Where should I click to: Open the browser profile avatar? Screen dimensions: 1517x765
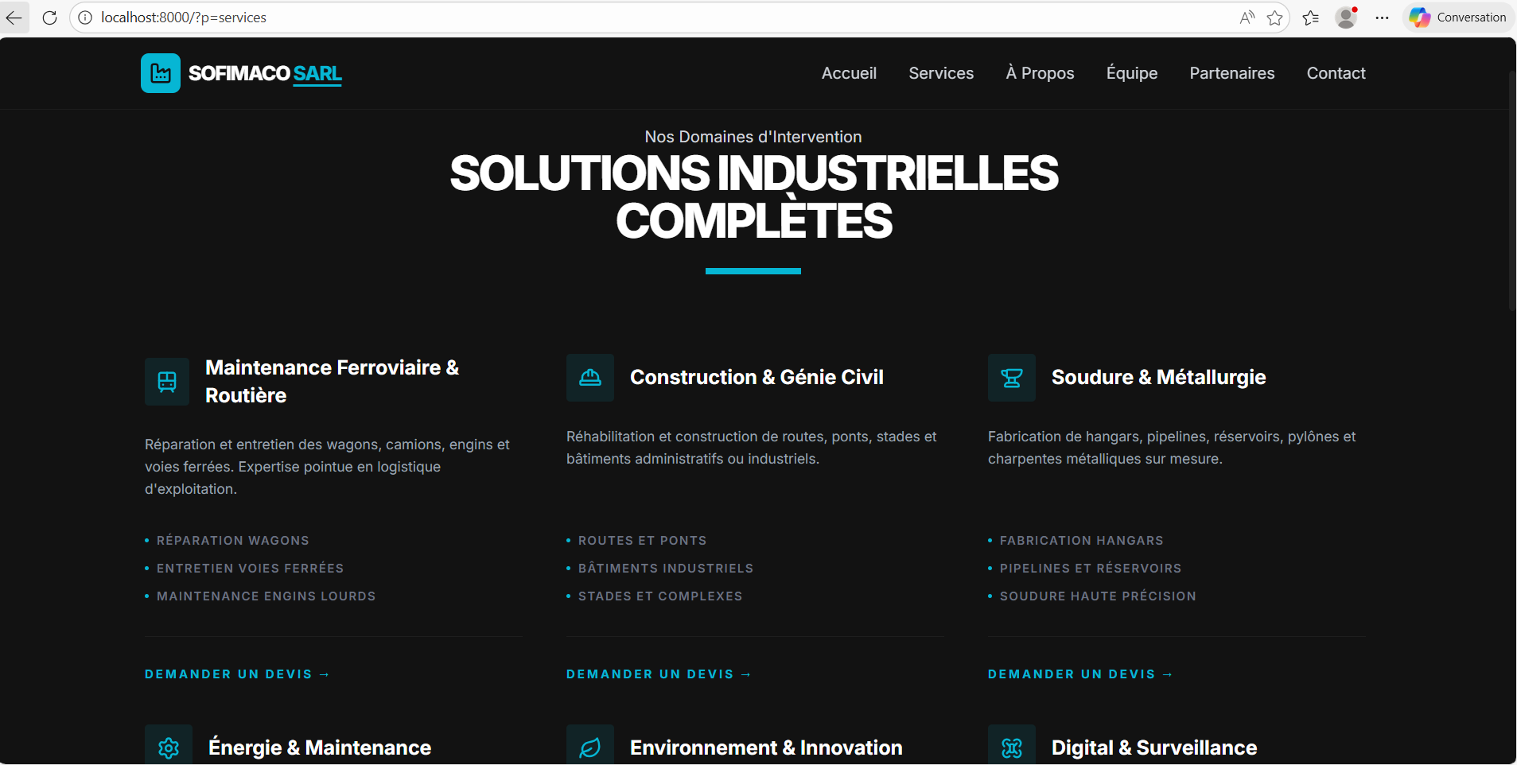(1346, 17)
